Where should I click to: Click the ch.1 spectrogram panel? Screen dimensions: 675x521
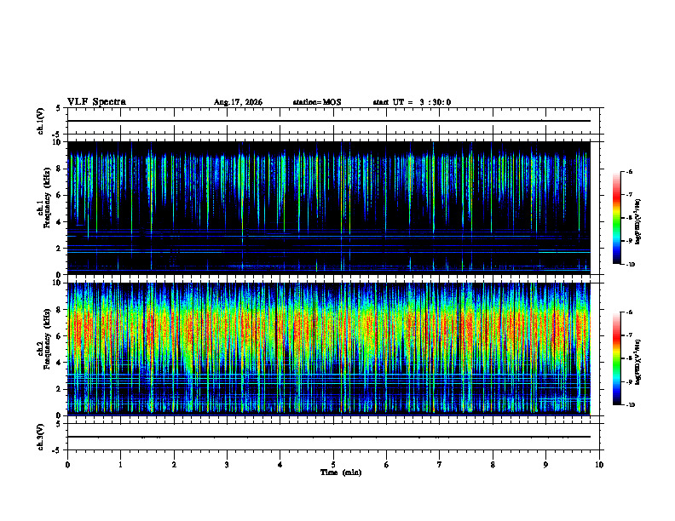(x=329, y=208)
